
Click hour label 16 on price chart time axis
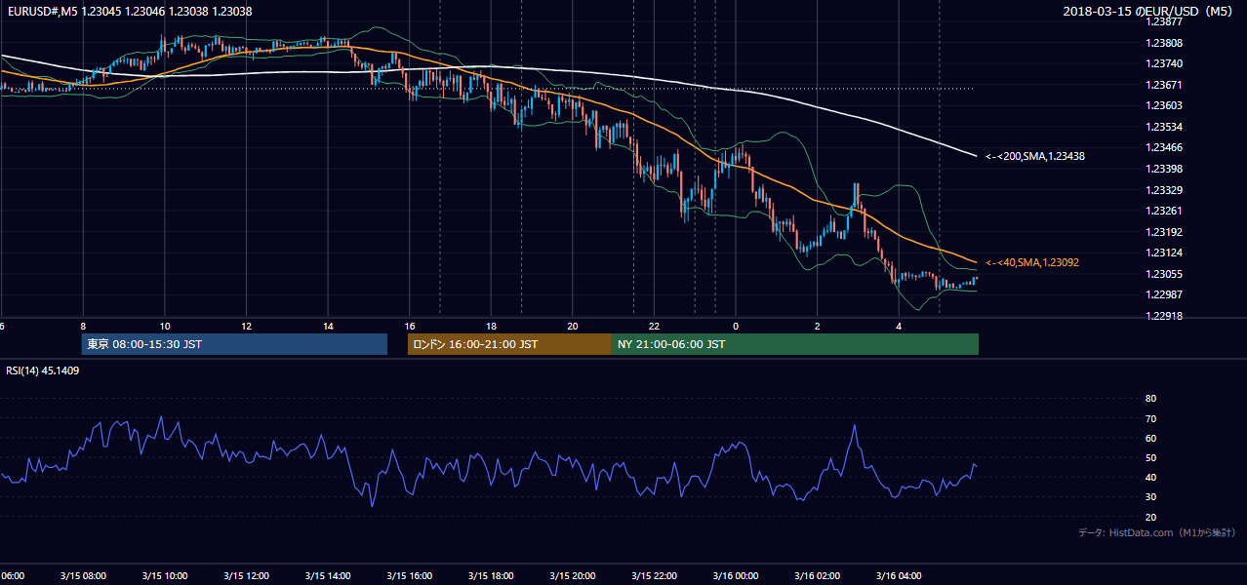tap(410, 326)
